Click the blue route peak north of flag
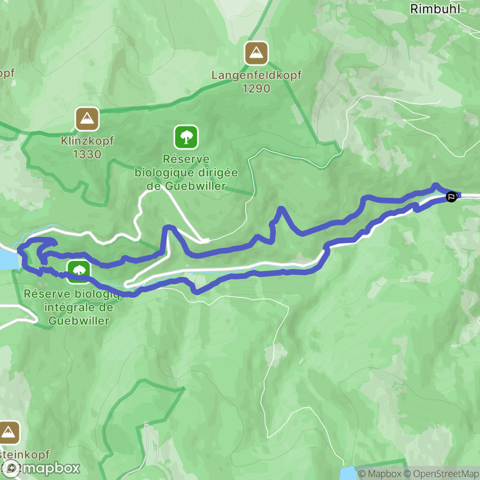 point(435,185)
